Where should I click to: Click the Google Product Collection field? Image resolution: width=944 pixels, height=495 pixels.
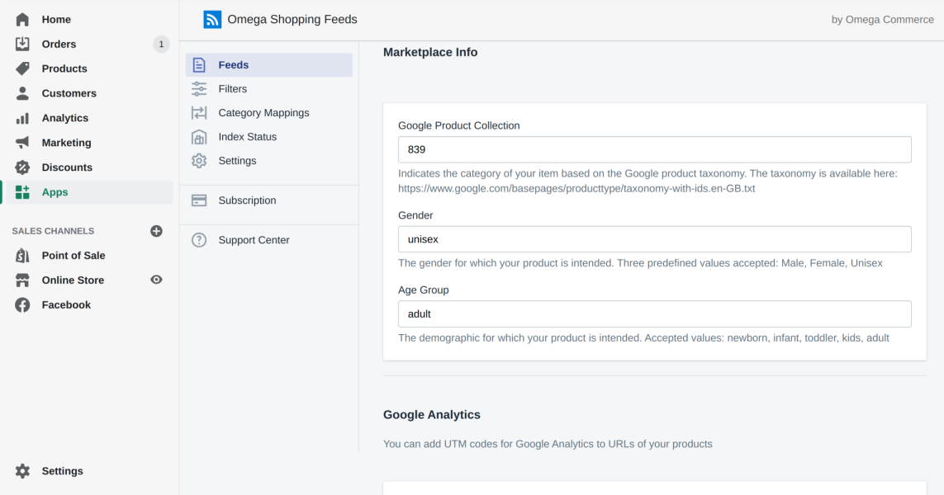pos(654,150)
